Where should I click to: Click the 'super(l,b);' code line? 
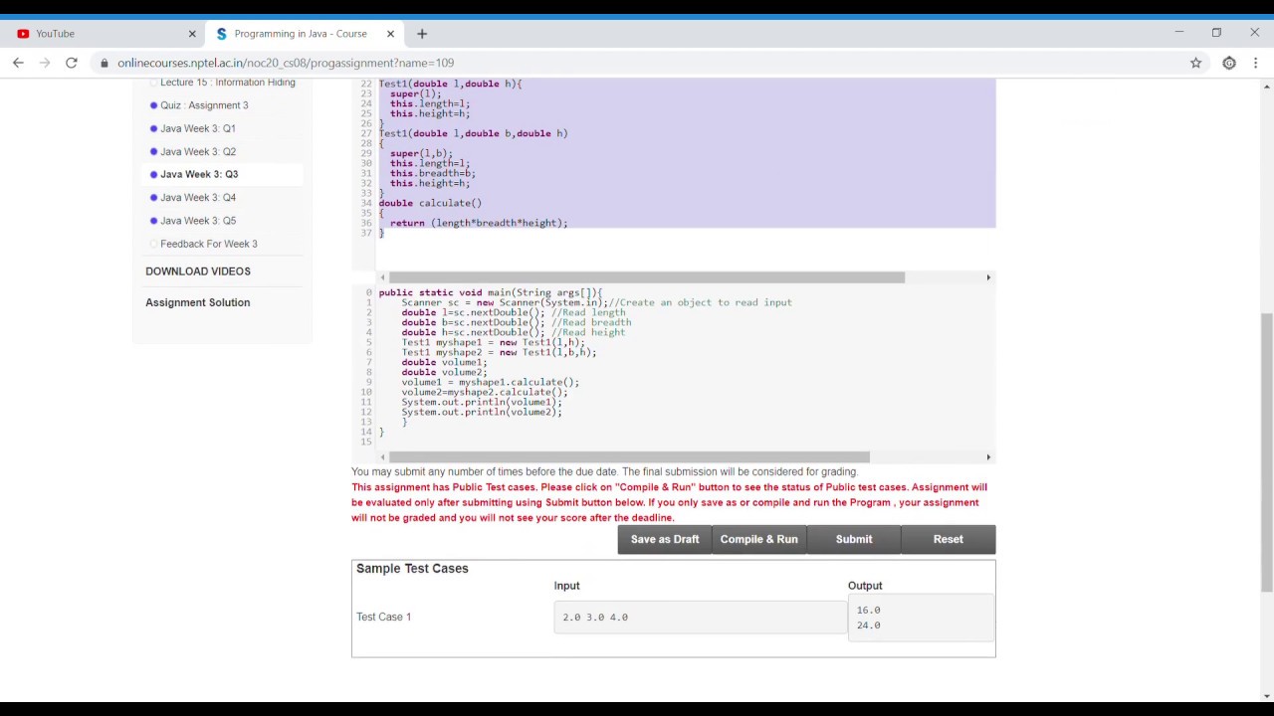click(x=421, y=153)
